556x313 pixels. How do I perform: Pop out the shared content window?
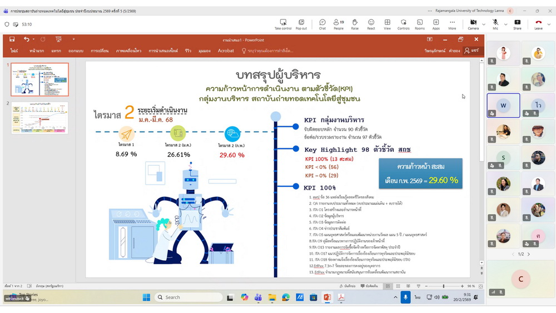(301, 24)
